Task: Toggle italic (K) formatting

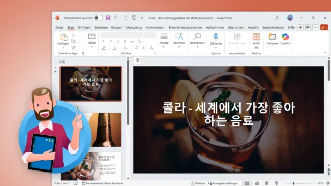Action: [x=111, y=41]
